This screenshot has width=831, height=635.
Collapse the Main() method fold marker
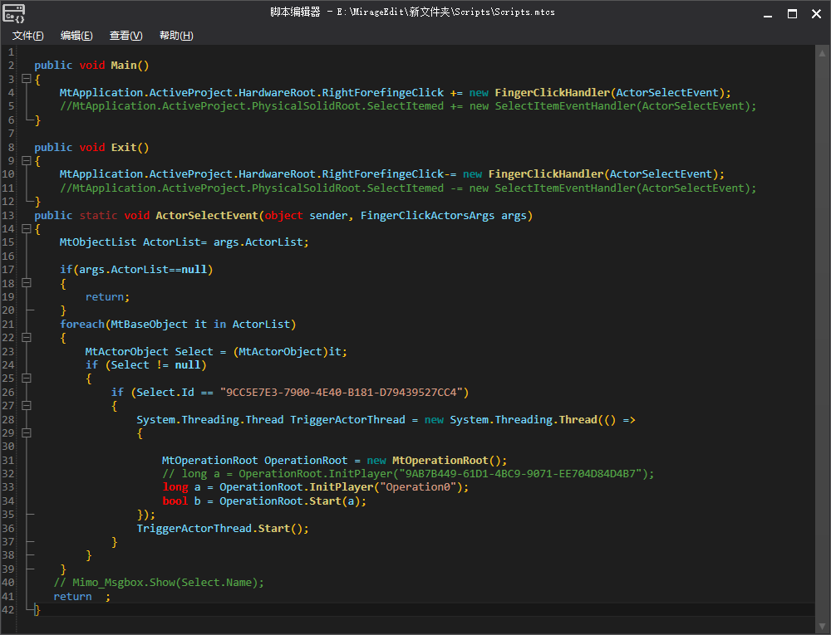coord(27,79)
